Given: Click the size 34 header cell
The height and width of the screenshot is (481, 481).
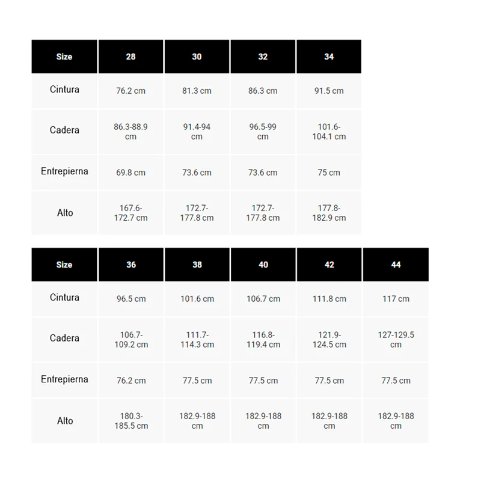Looking at the screenshot, I should click(x=329, y=57).
